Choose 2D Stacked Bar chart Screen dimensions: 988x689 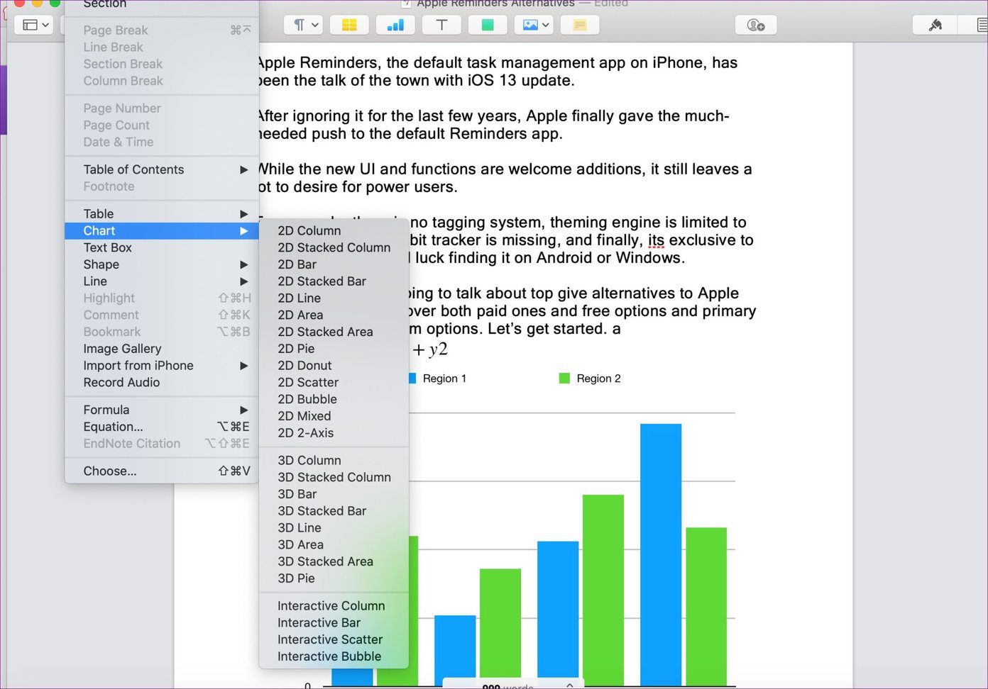click(334, 281)
